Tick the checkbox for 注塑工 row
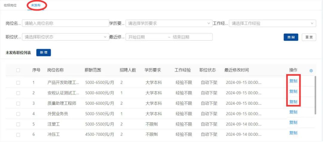The width and height of the screenshot is (323, 142). 18,124
